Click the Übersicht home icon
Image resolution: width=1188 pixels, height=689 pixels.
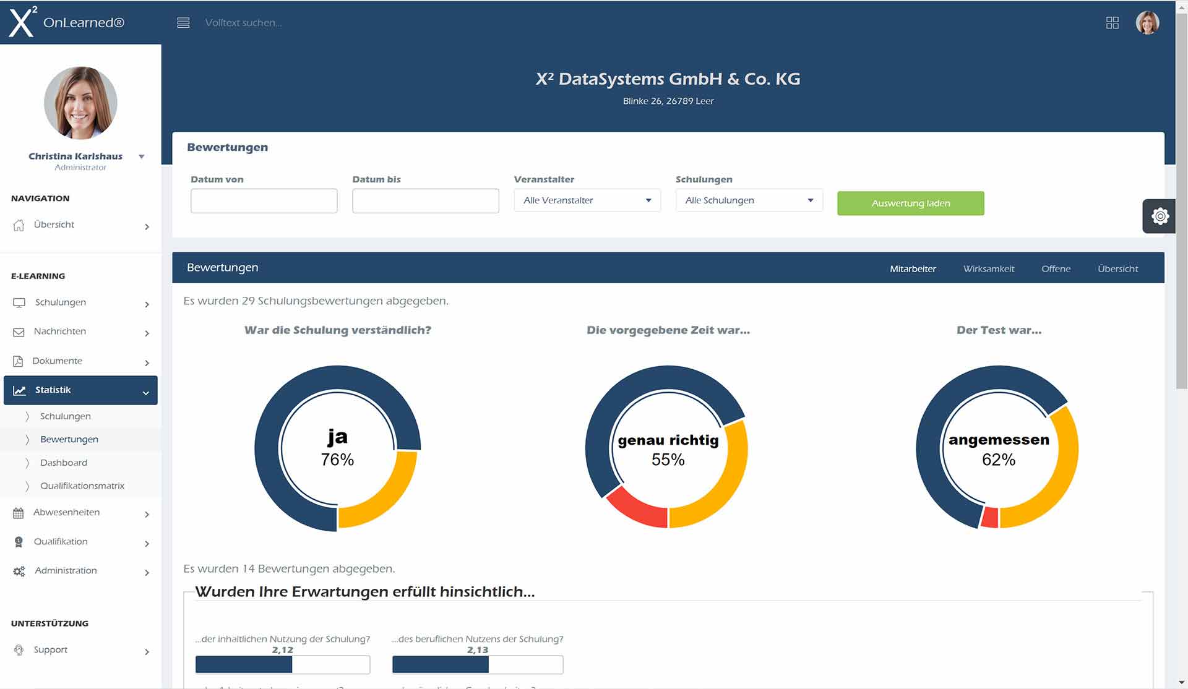click(x=19, y=225)
